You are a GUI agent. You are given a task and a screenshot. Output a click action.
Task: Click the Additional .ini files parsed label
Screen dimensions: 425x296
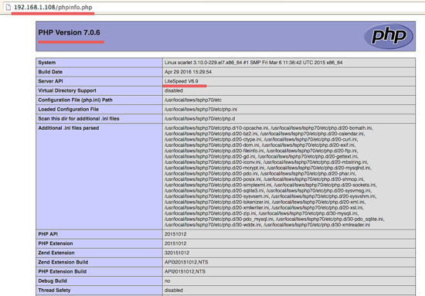[69, 128]
